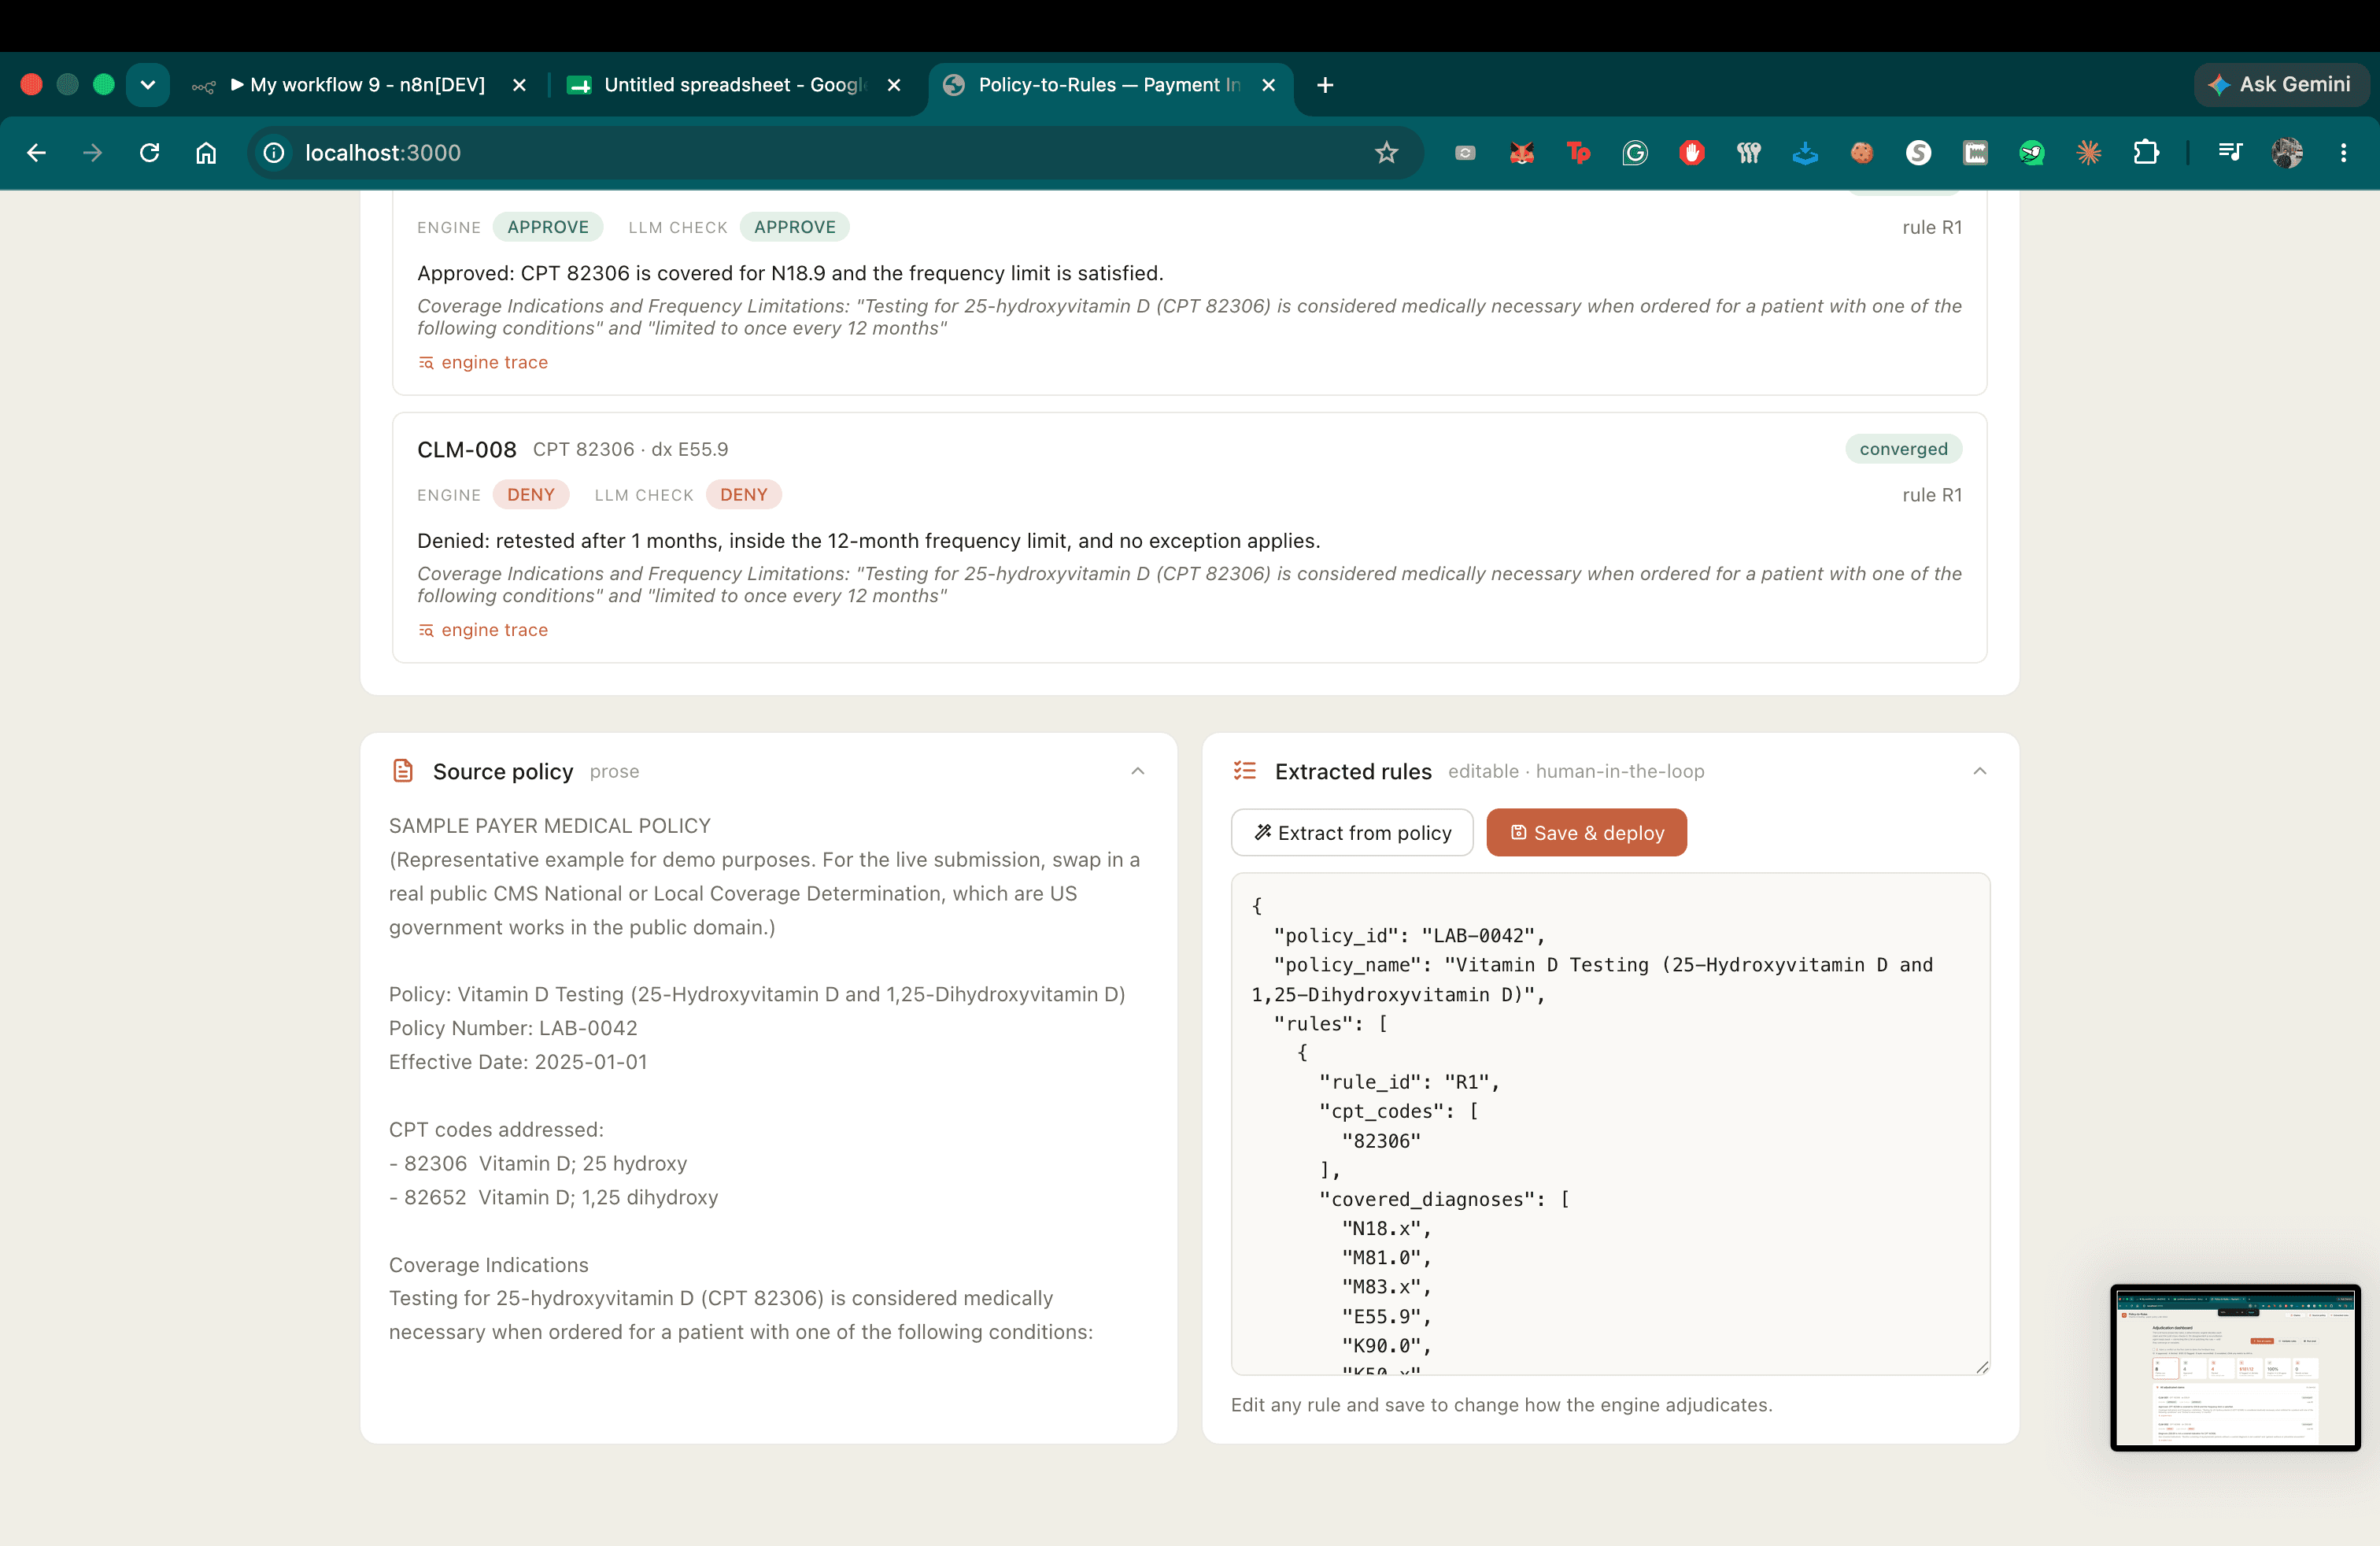Click the CLM-008 claim ID heading
The width and height of the screenshot is (2380, 1546).
[x=467, y=450]
